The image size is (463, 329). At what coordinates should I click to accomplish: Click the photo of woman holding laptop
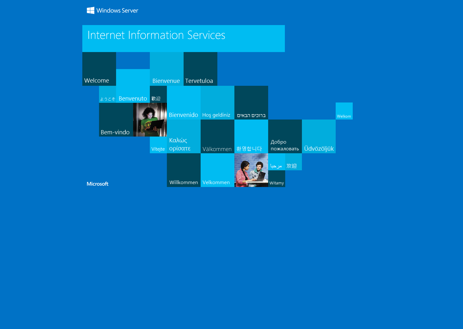click(x=150, y=120)
